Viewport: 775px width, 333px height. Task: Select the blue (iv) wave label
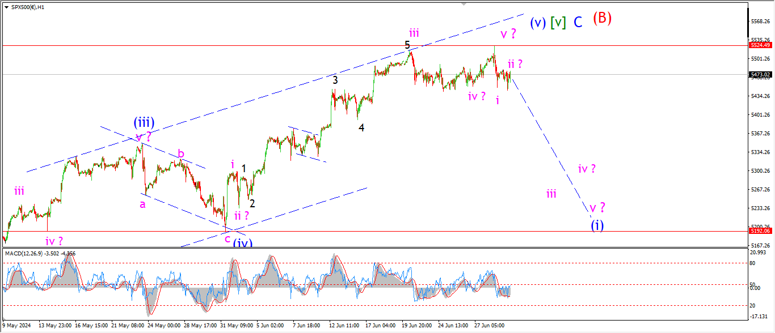[x=243, y=243]
